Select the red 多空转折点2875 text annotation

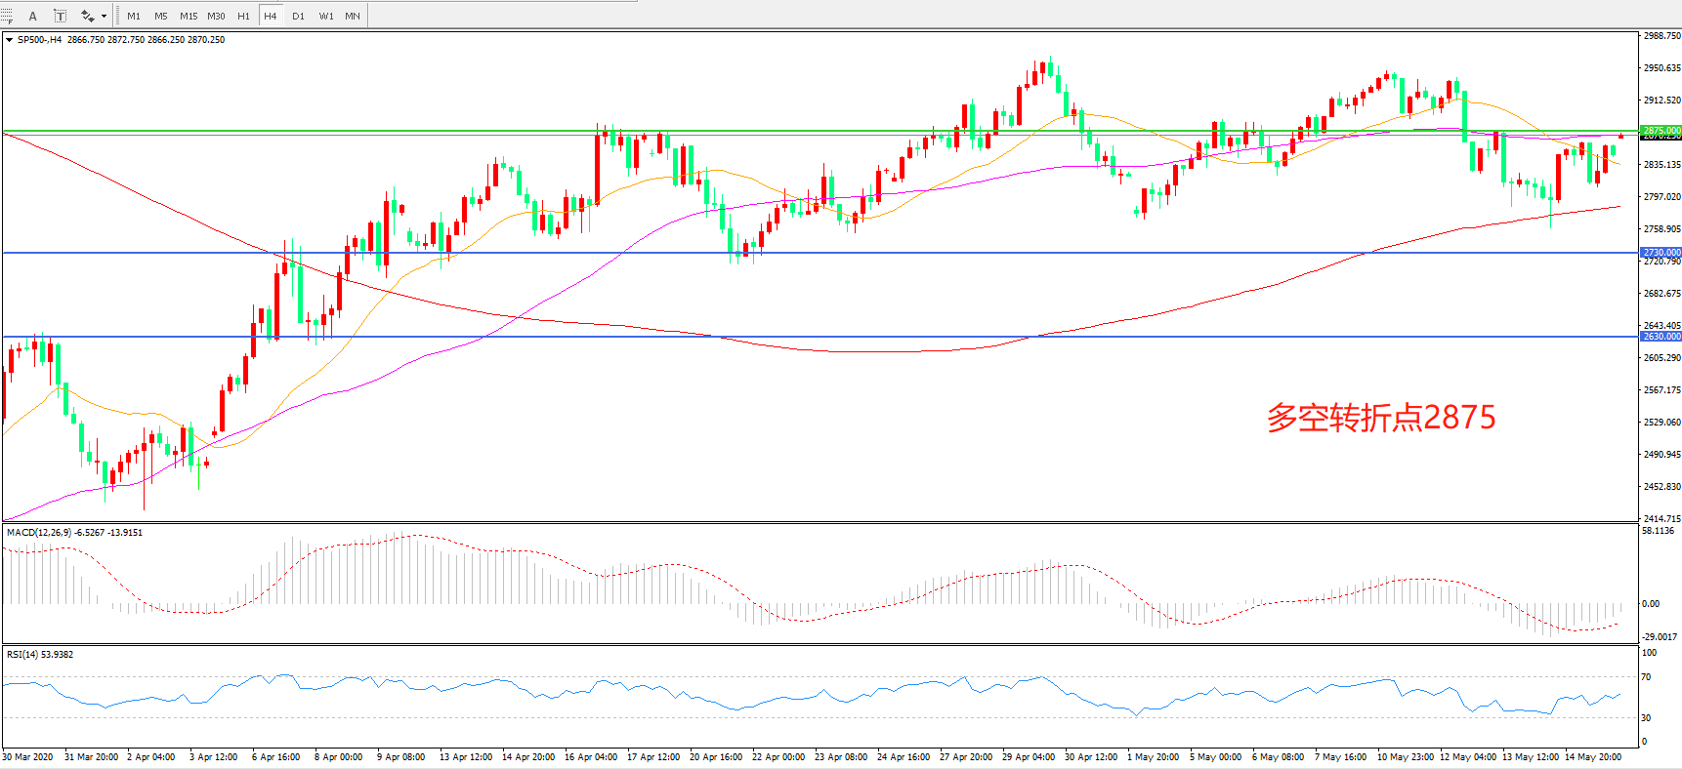(x=1380, y=418)
